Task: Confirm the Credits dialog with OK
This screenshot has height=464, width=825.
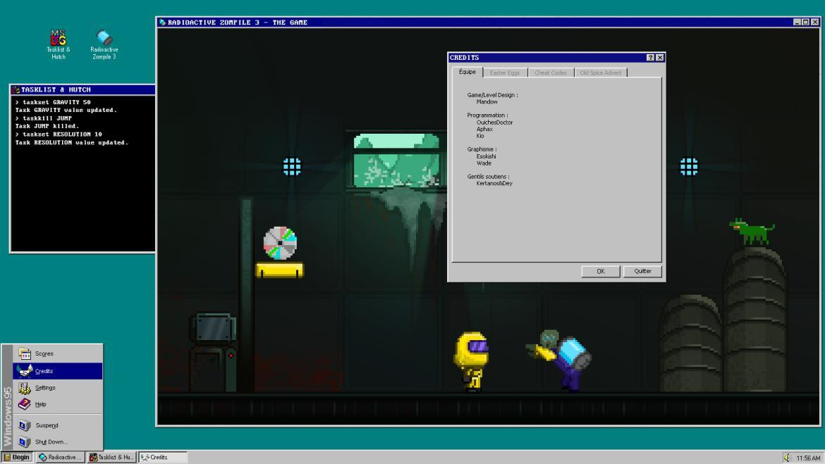Action: coord(600,271)
